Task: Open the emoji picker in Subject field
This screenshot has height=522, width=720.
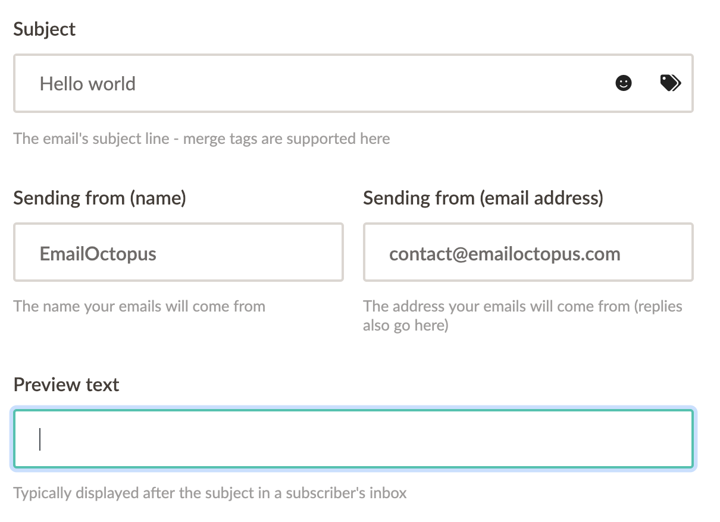Action: coord(623,83)
